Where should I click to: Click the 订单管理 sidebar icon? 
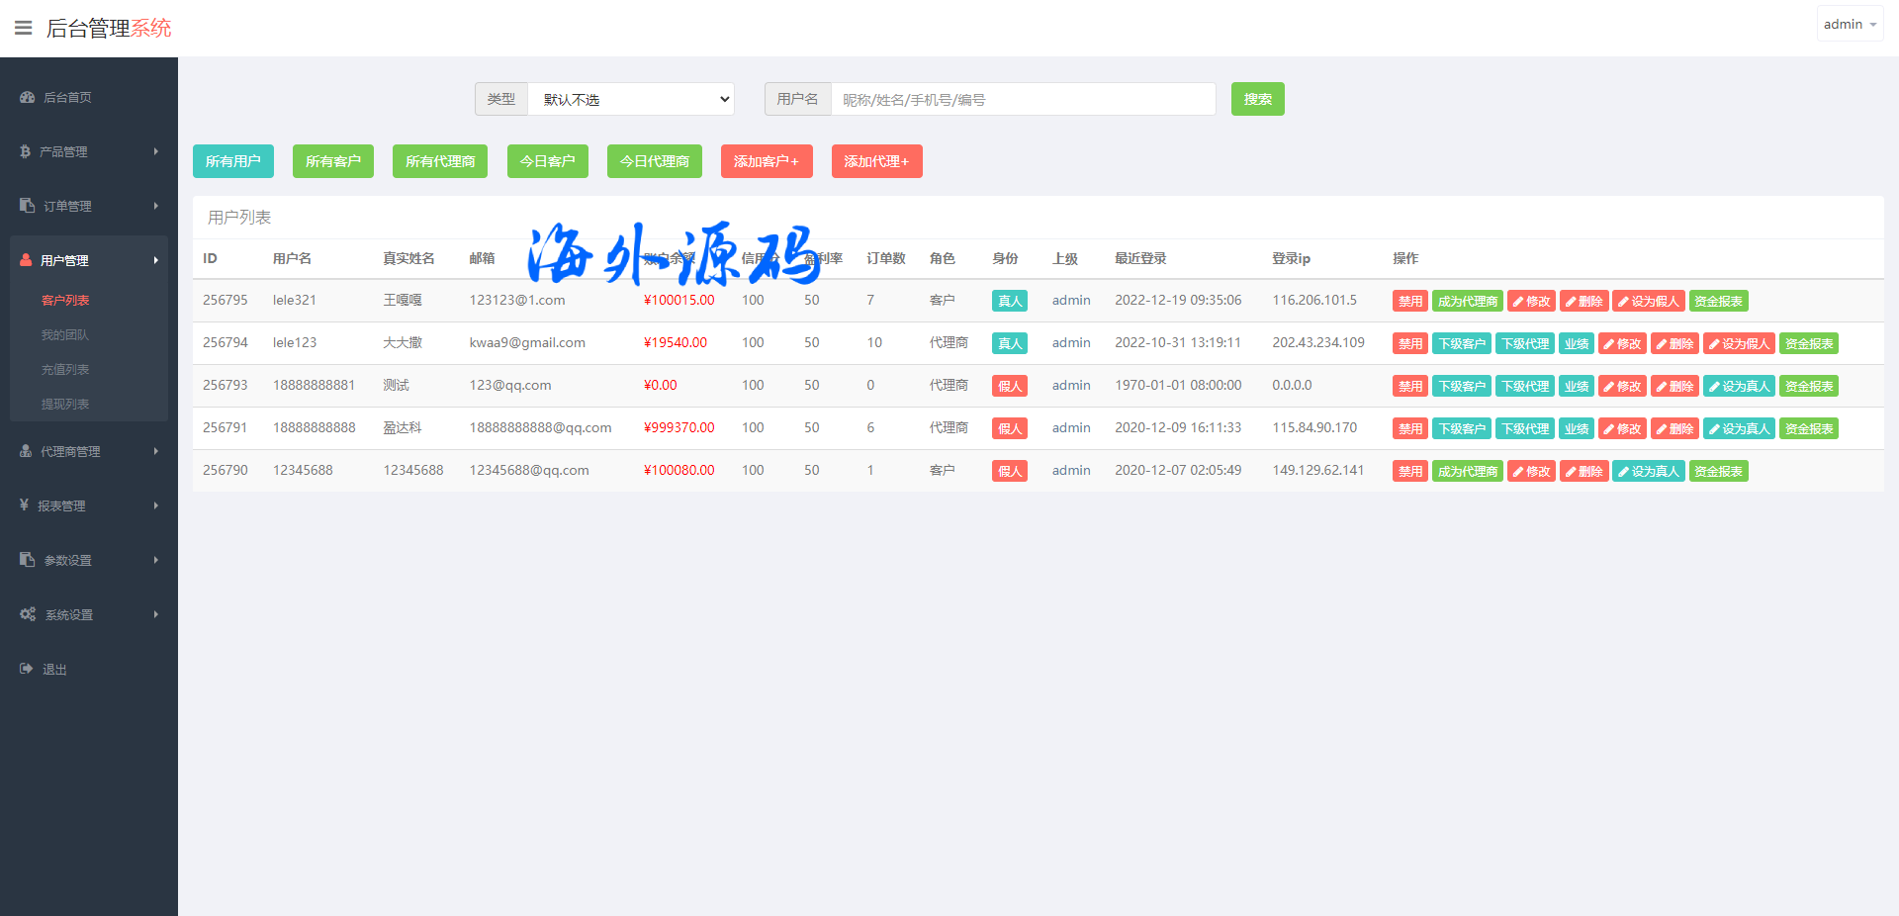click(x=28, y=206)
